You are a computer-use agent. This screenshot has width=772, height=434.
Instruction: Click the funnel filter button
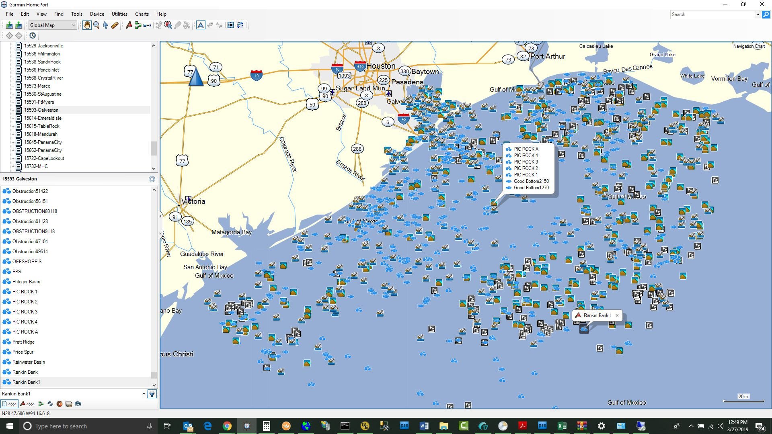pos(152,394)
